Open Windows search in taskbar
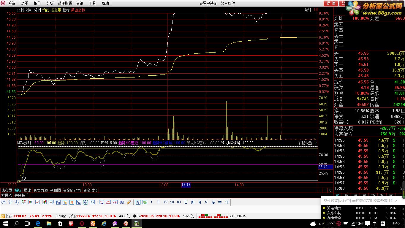Screen dimensions: 405x228 pos(16,224)
